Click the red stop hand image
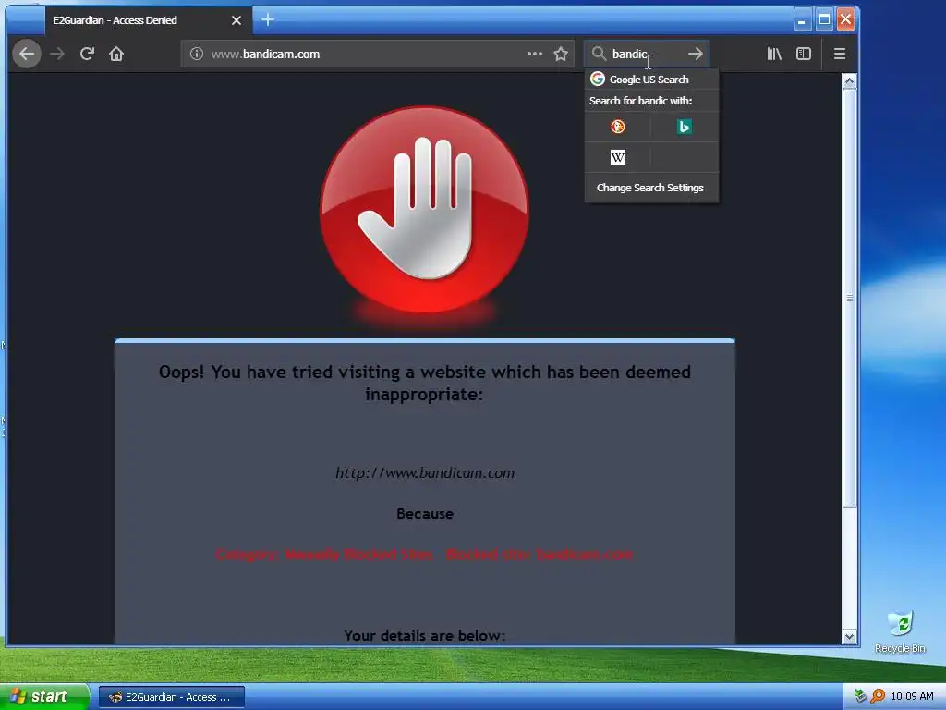This screenshot has height=710, width=946. [x=425, y=210]
